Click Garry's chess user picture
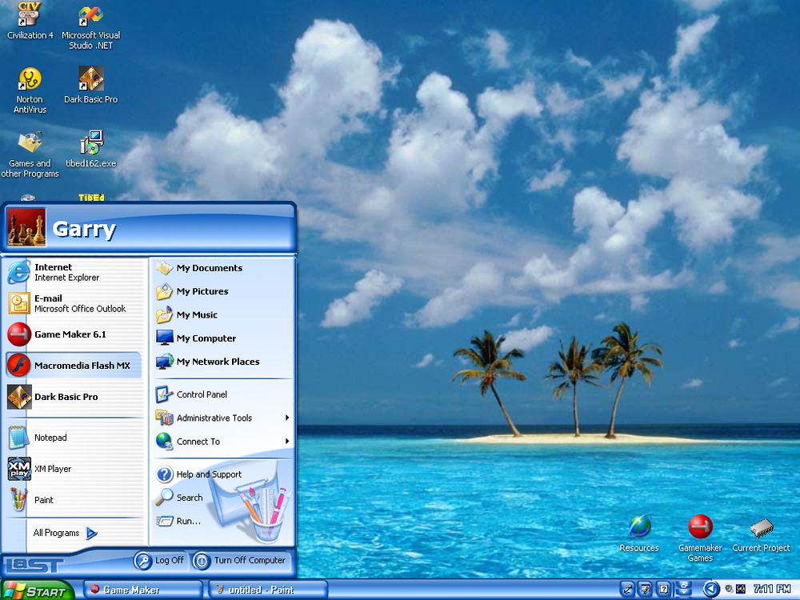This screenshot has height=600, width=800. pos(26,227)
